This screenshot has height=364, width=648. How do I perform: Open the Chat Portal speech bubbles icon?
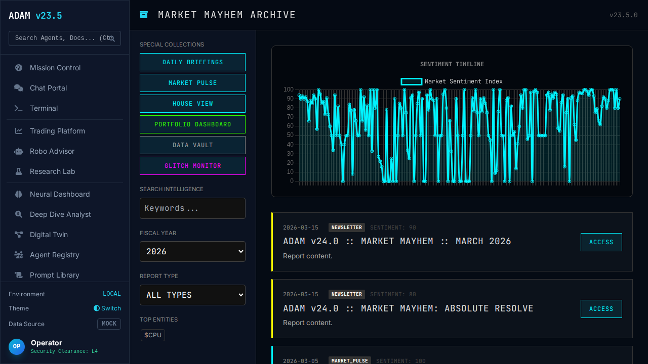coord(19,88)
